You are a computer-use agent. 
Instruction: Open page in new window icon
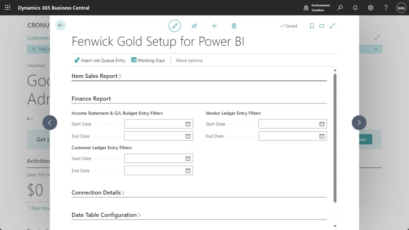click(322, 26)
